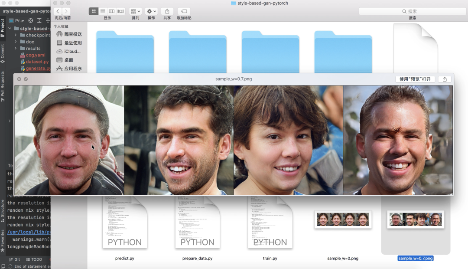Select the blank document icon in Finder
468x269 pixels.
click(416, 49)
